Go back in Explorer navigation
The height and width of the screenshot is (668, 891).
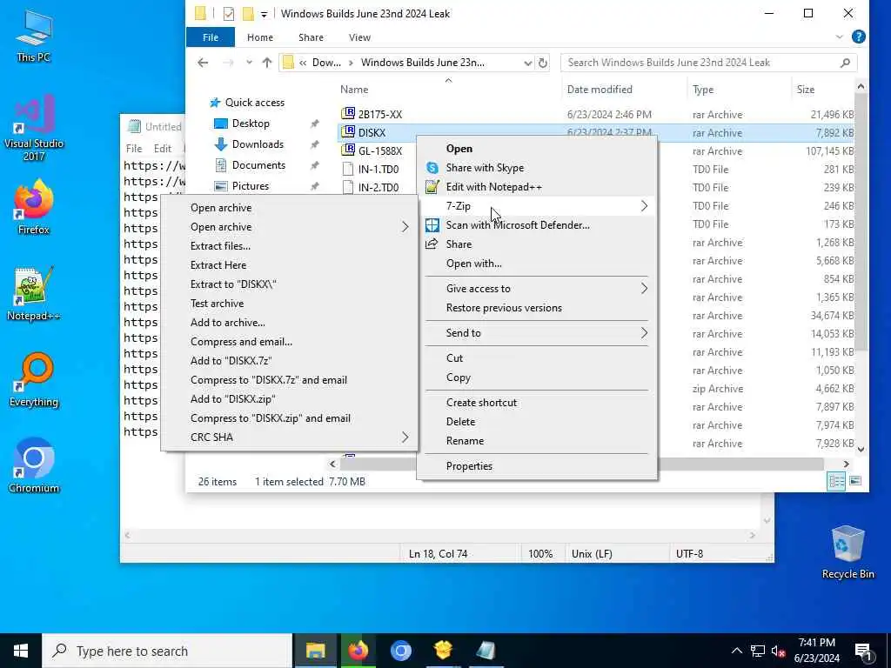pyautogui.click(x=203, y=63)
